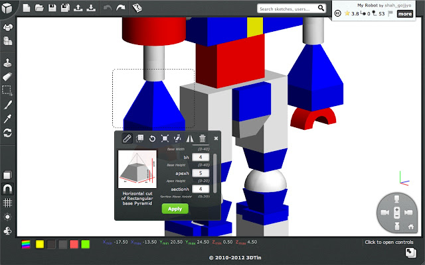Image resolution: width=425 pixels, height=265 pixels.
Task: Select the yellow color swatch
Action: click(x=40, y=244)
